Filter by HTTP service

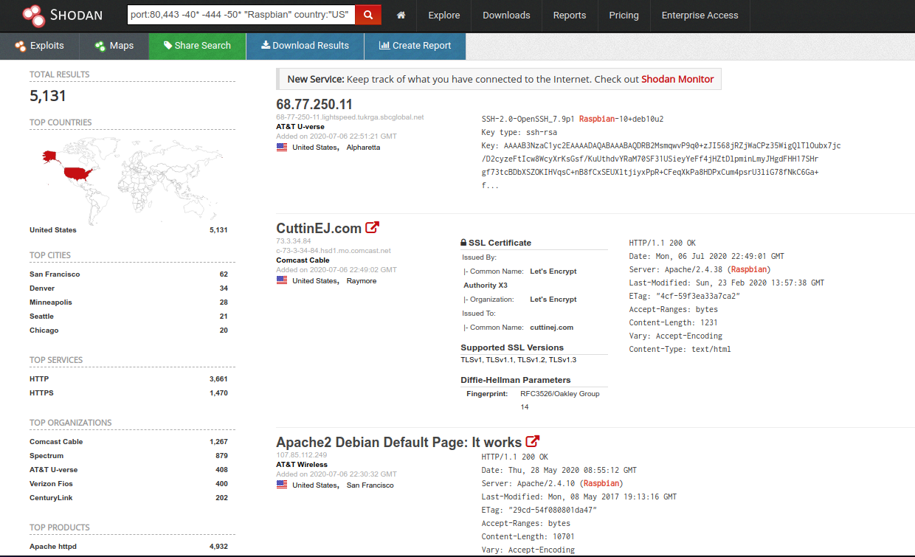tap(39, 379)
